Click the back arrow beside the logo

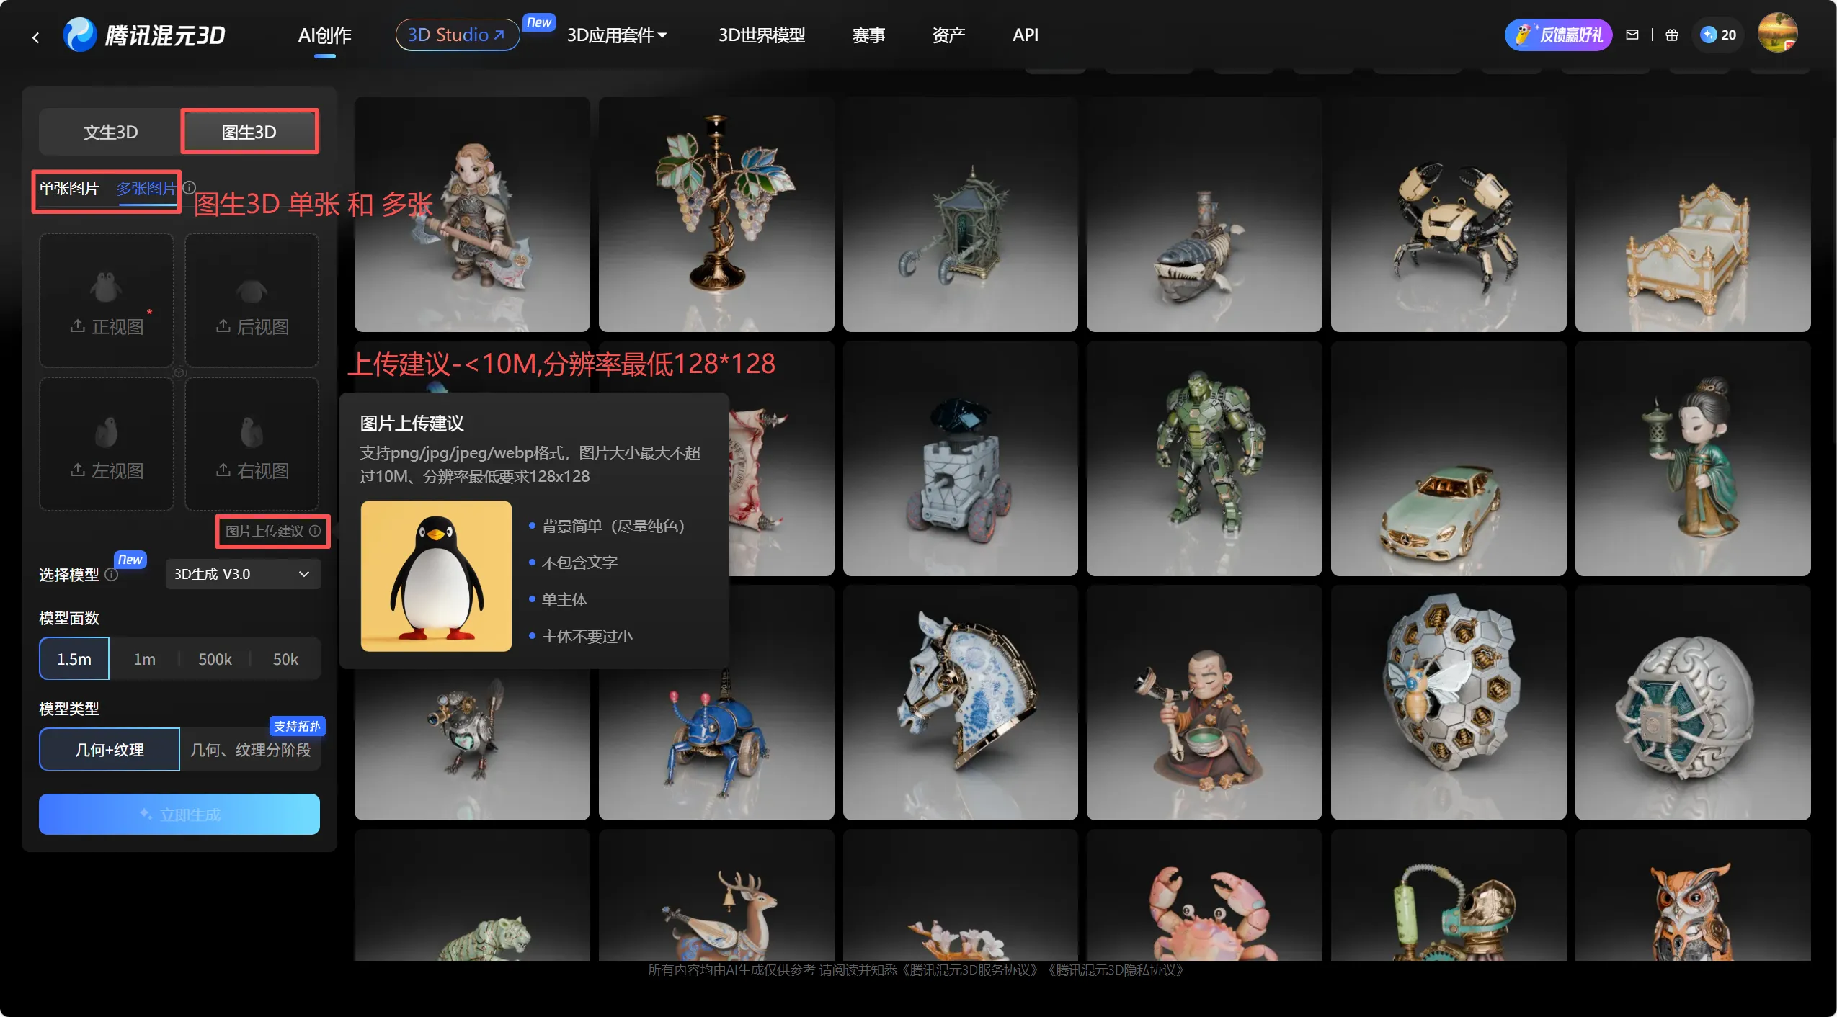[x=35, y=37]
